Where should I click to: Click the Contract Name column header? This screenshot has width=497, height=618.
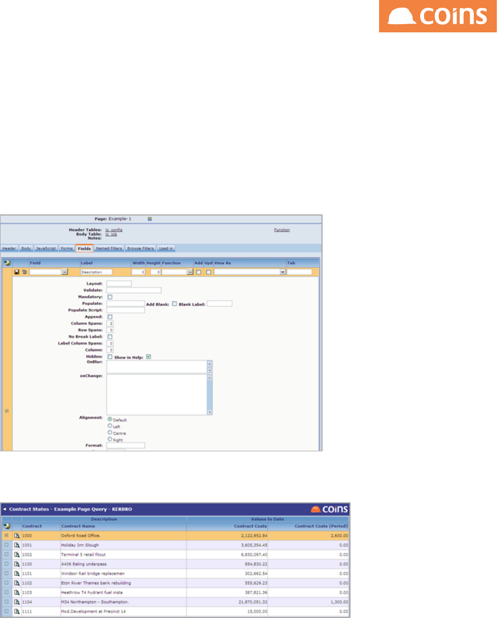coord(78,526)
